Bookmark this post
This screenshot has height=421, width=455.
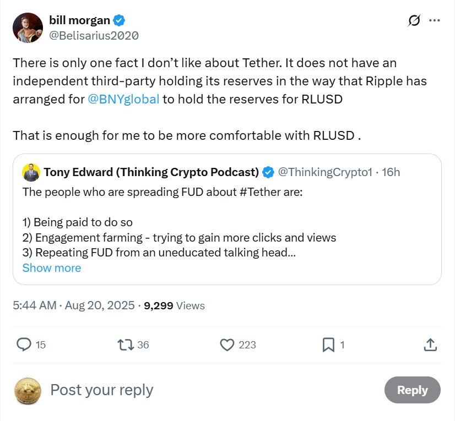point(328,345)
